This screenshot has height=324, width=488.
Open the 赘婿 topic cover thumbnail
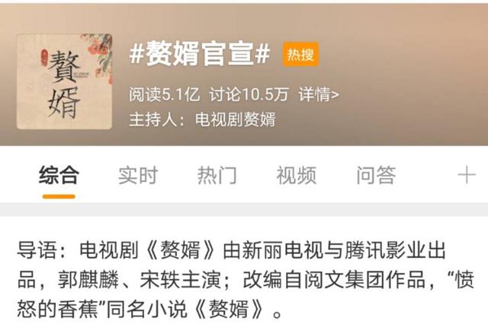pyautogui.click(x=64, y=81)
